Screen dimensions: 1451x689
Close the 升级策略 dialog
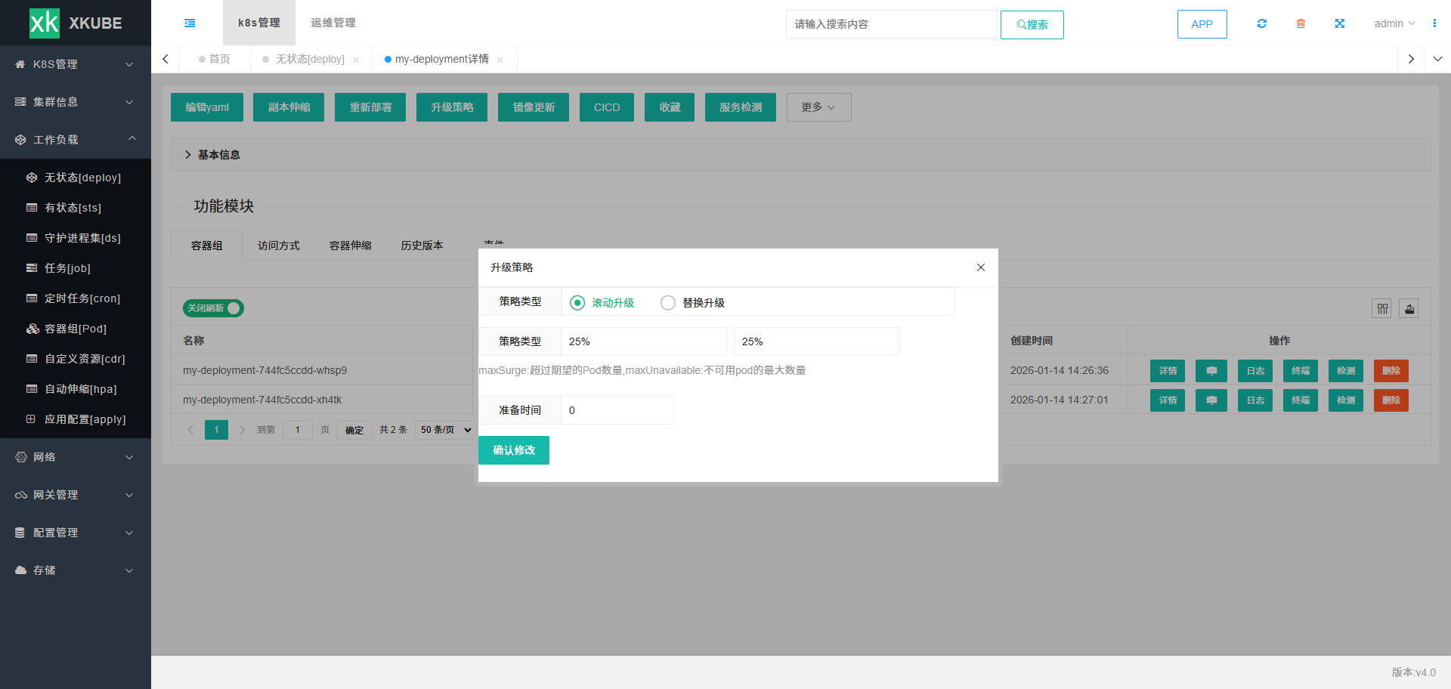click(981, 267)
